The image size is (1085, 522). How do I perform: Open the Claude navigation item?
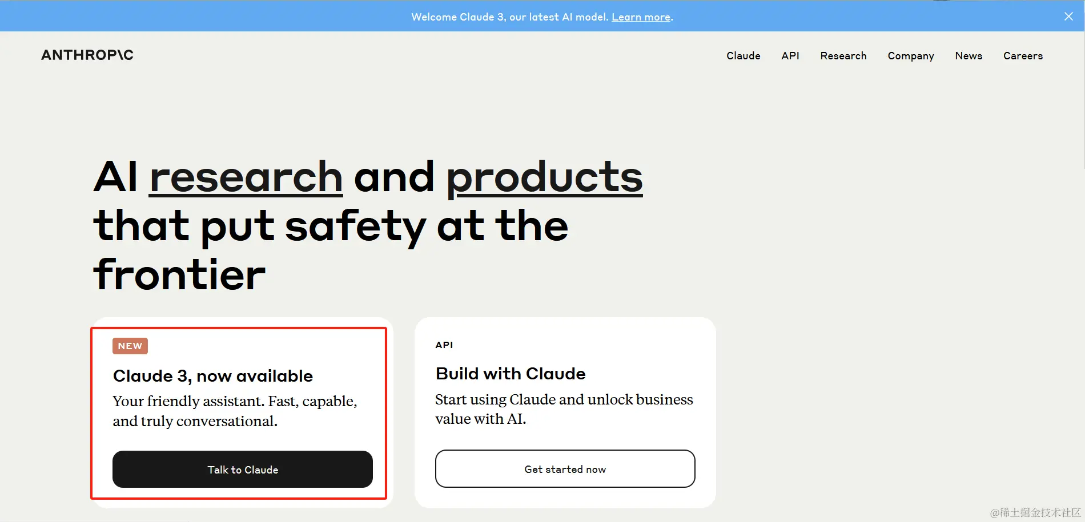(x=743, y=55)
